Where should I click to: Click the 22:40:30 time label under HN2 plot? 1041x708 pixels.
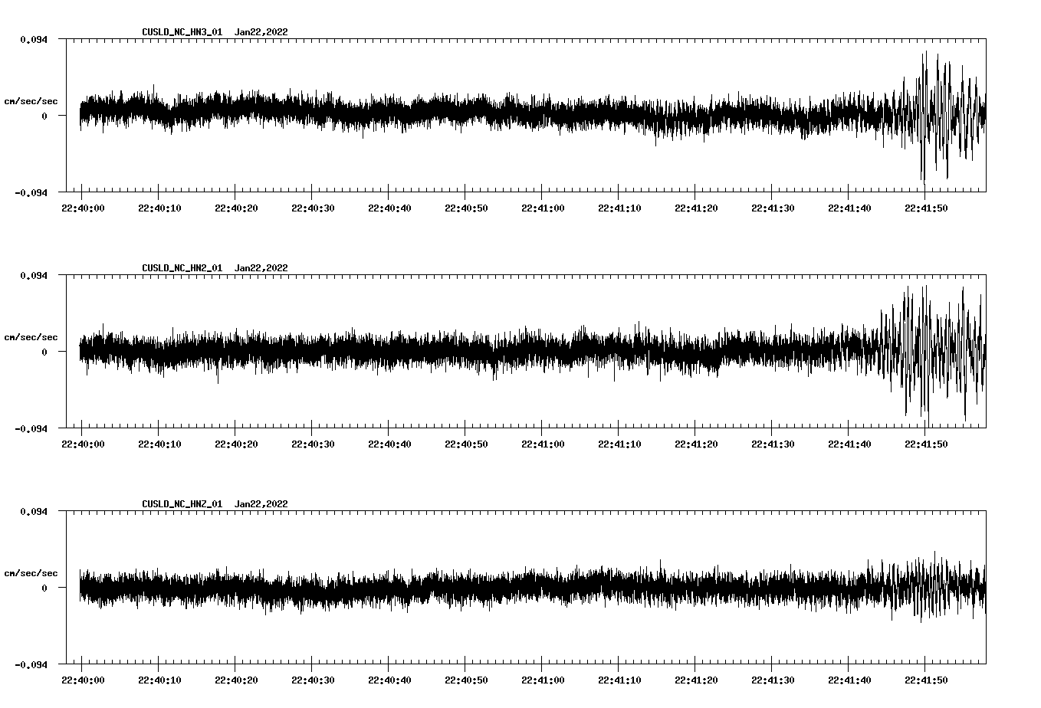tap(313, 444)
